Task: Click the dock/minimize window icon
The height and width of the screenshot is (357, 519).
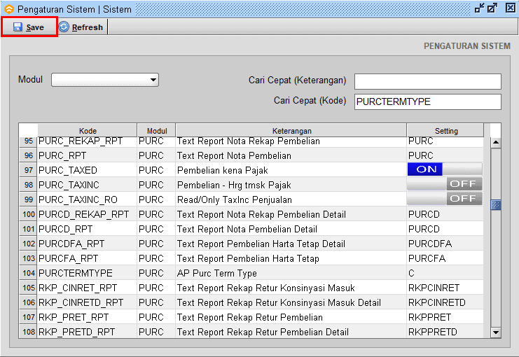Action: (x=479, y=8)
